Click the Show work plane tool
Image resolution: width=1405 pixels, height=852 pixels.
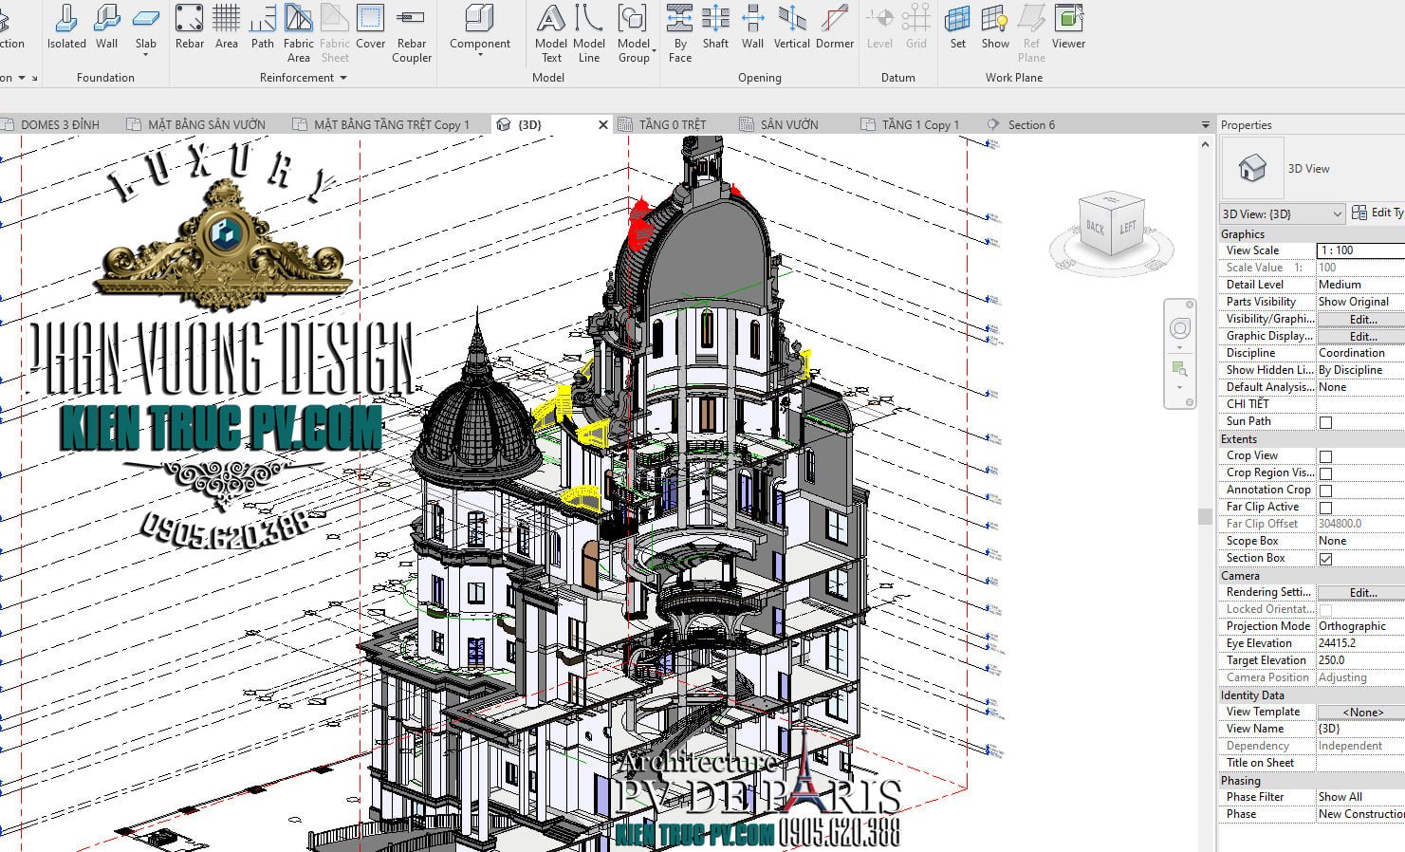click(995, 28)
